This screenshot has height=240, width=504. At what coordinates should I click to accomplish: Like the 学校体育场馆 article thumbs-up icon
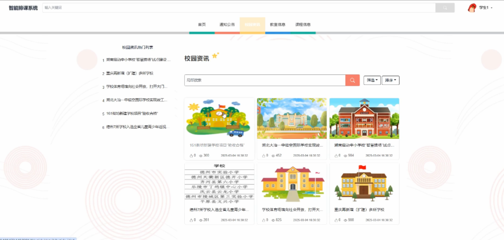coord(264,220)
